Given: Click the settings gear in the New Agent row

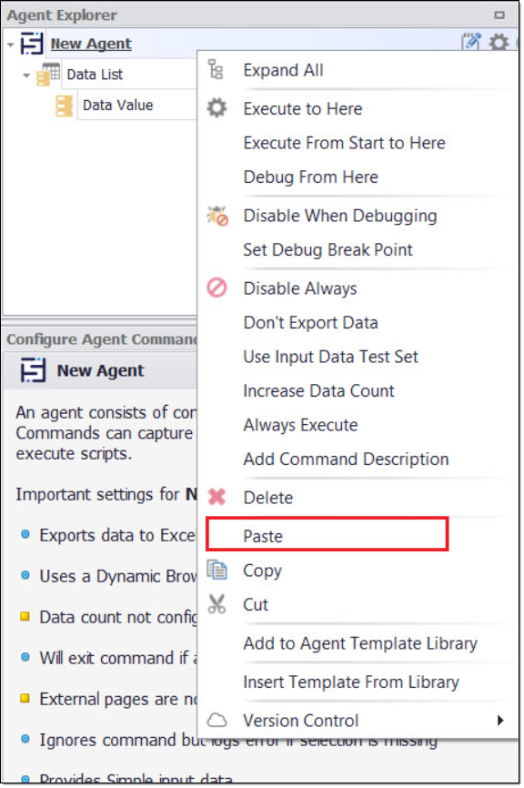Looking at the screenshot, I should coord(499,42).
